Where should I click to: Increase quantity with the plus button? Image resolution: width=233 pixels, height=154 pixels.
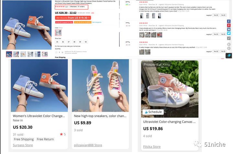tap(63, 52)
